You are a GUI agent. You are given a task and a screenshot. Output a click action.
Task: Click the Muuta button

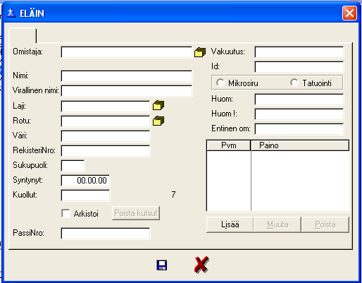277,224
